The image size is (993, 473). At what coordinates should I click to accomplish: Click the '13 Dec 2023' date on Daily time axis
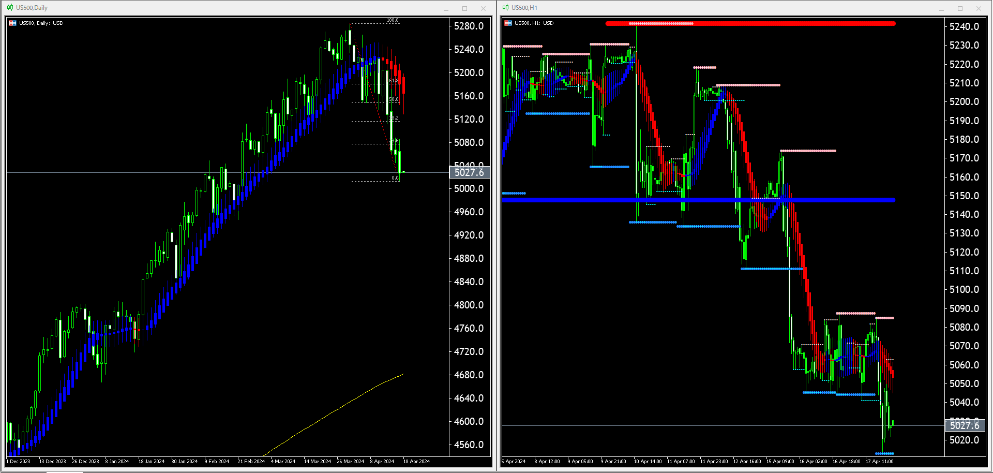(53, 462)
